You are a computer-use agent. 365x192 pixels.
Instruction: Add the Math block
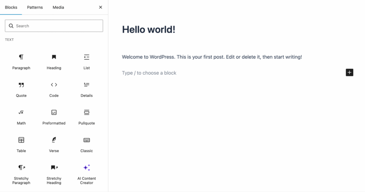[x=21, y=116]
